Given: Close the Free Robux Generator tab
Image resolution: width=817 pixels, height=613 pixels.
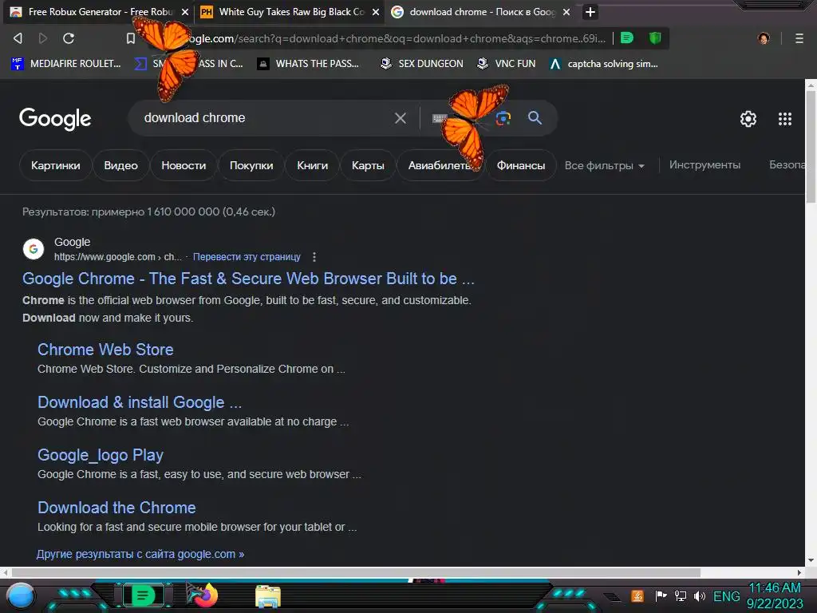Looking at the screenshot, I should point(185,11).
